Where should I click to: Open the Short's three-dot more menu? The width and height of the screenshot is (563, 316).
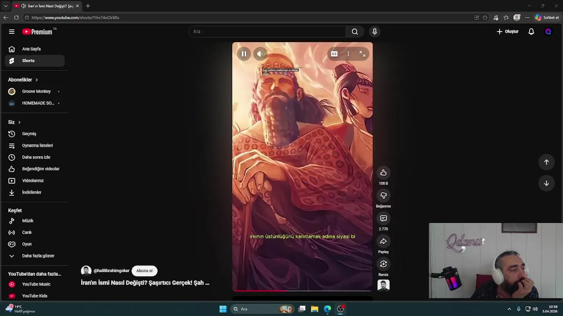[348, 54]
